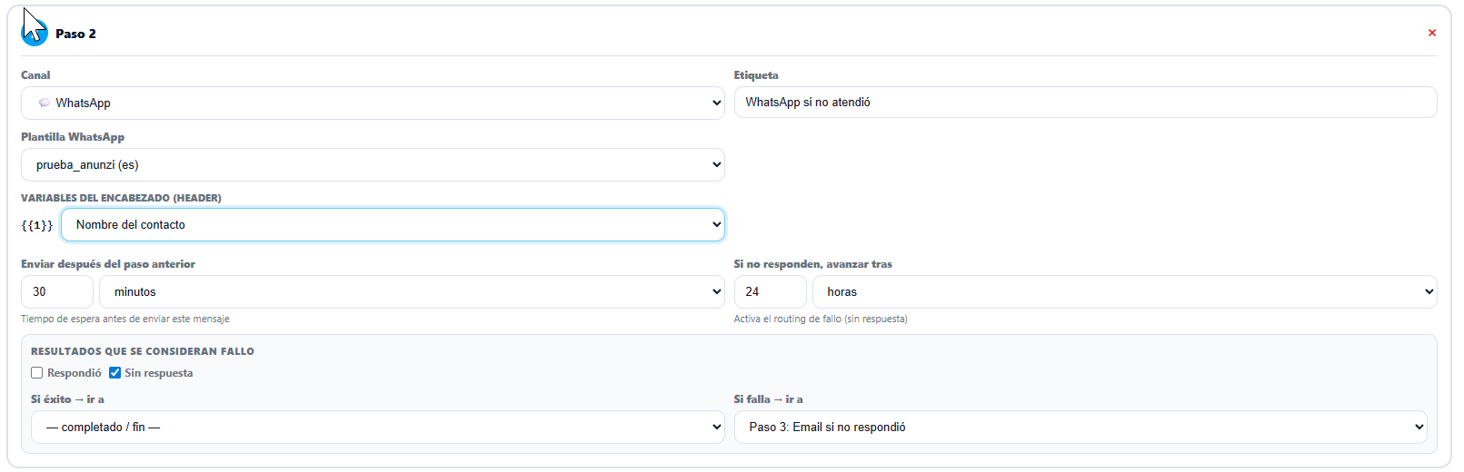Open the Nombre del contacto variable dropdown

pyautogui.click(x=393, y=225)
